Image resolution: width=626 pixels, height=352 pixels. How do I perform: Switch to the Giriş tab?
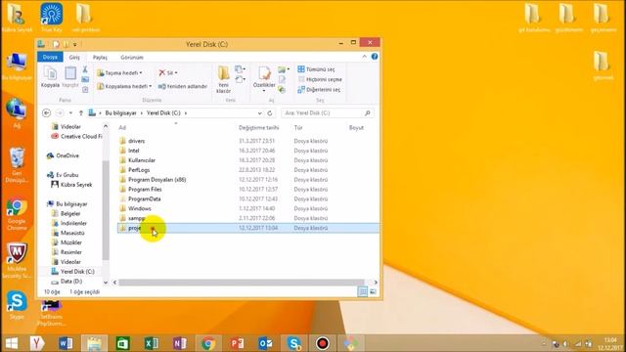point(74,57)
